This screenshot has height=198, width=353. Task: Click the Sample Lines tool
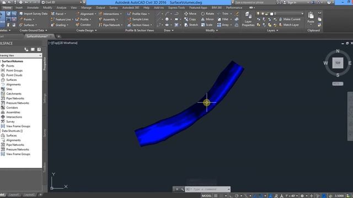[x=138, y=19]
